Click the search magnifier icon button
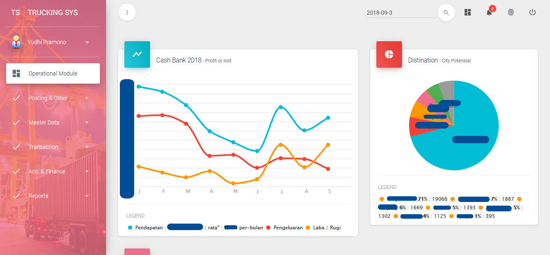Screen dimensions: 550x255 coord(446,13)
